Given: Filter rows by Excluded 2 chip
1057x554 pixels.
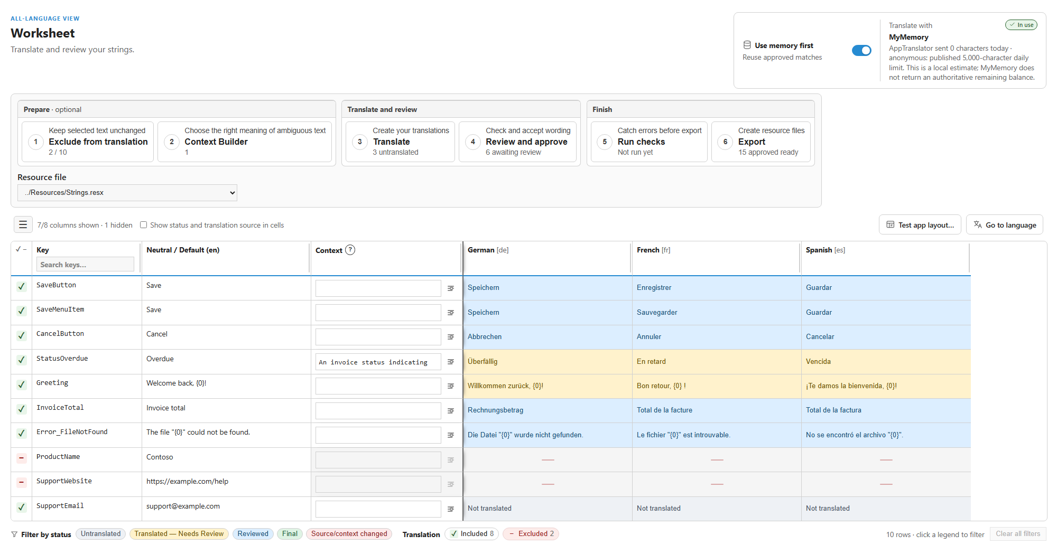Looking at the screenshot, I should pos(531,534).
